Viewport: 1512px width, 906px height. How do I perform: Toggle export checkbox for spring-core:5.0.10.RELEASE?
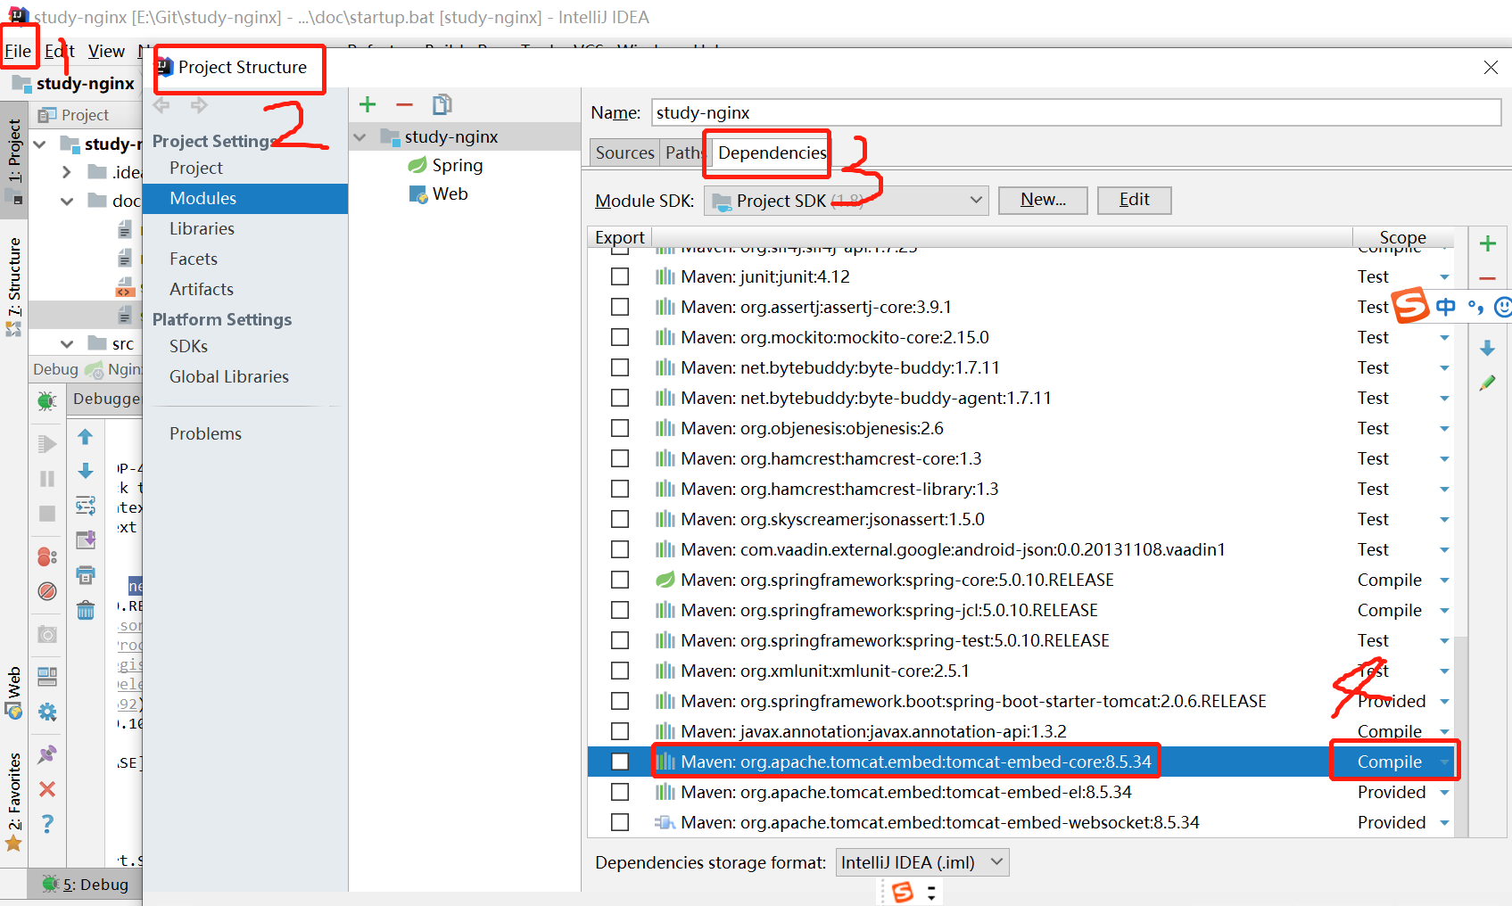click(x=620, y=580)
